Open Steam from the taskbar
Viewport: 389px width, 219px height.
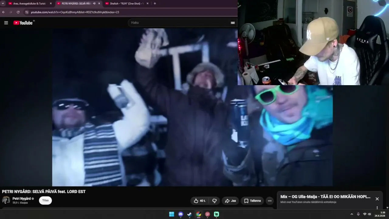[x=189, y=214]
